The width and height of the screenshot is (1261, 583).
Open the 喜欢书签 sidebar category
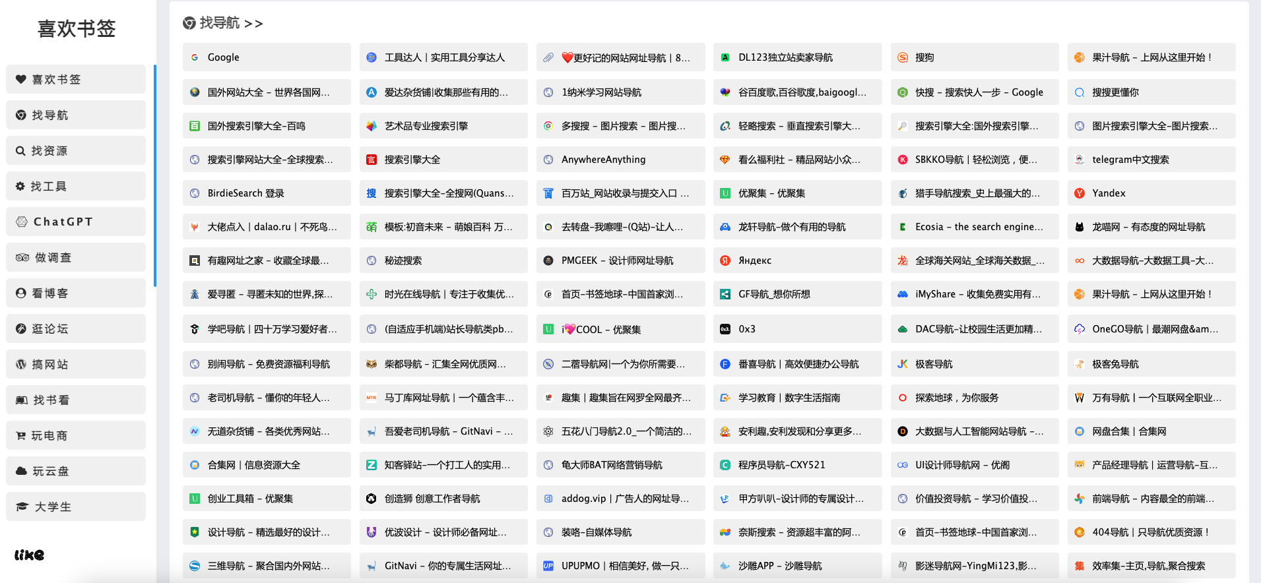76,79
